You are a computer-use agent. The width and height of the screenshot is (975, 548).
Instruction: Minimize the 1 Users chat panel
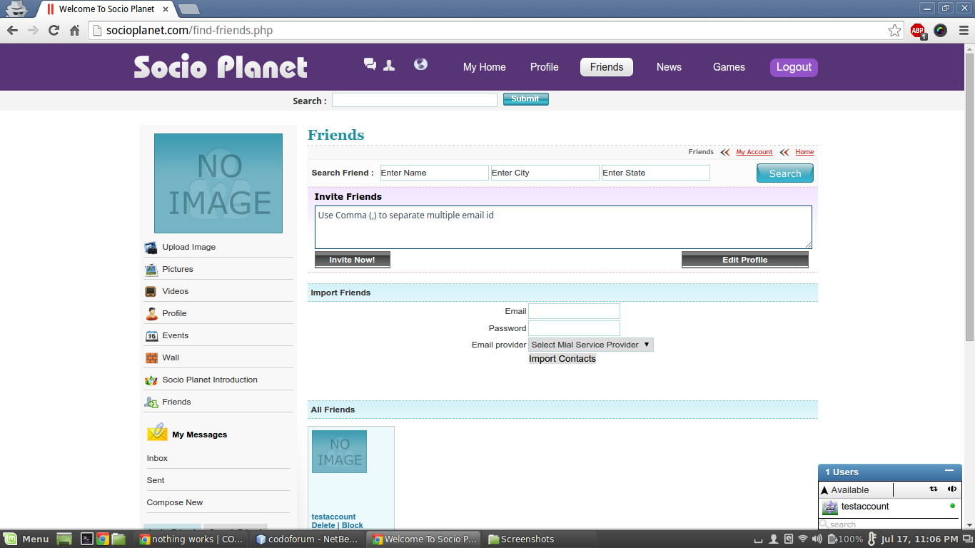(x=949, y=471)
